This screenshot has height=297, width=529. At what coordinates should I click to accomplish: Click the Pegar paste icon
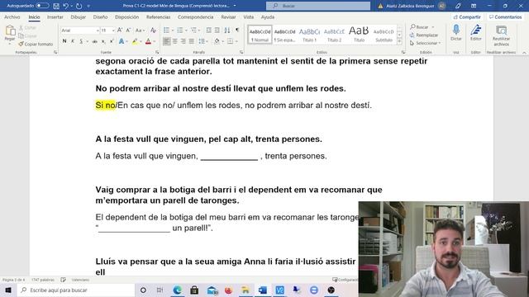[10, 31]
